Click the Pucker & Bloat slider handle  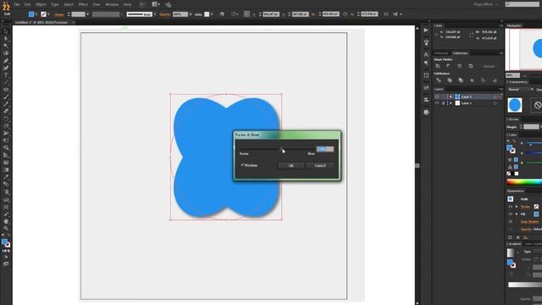(281, 149)
